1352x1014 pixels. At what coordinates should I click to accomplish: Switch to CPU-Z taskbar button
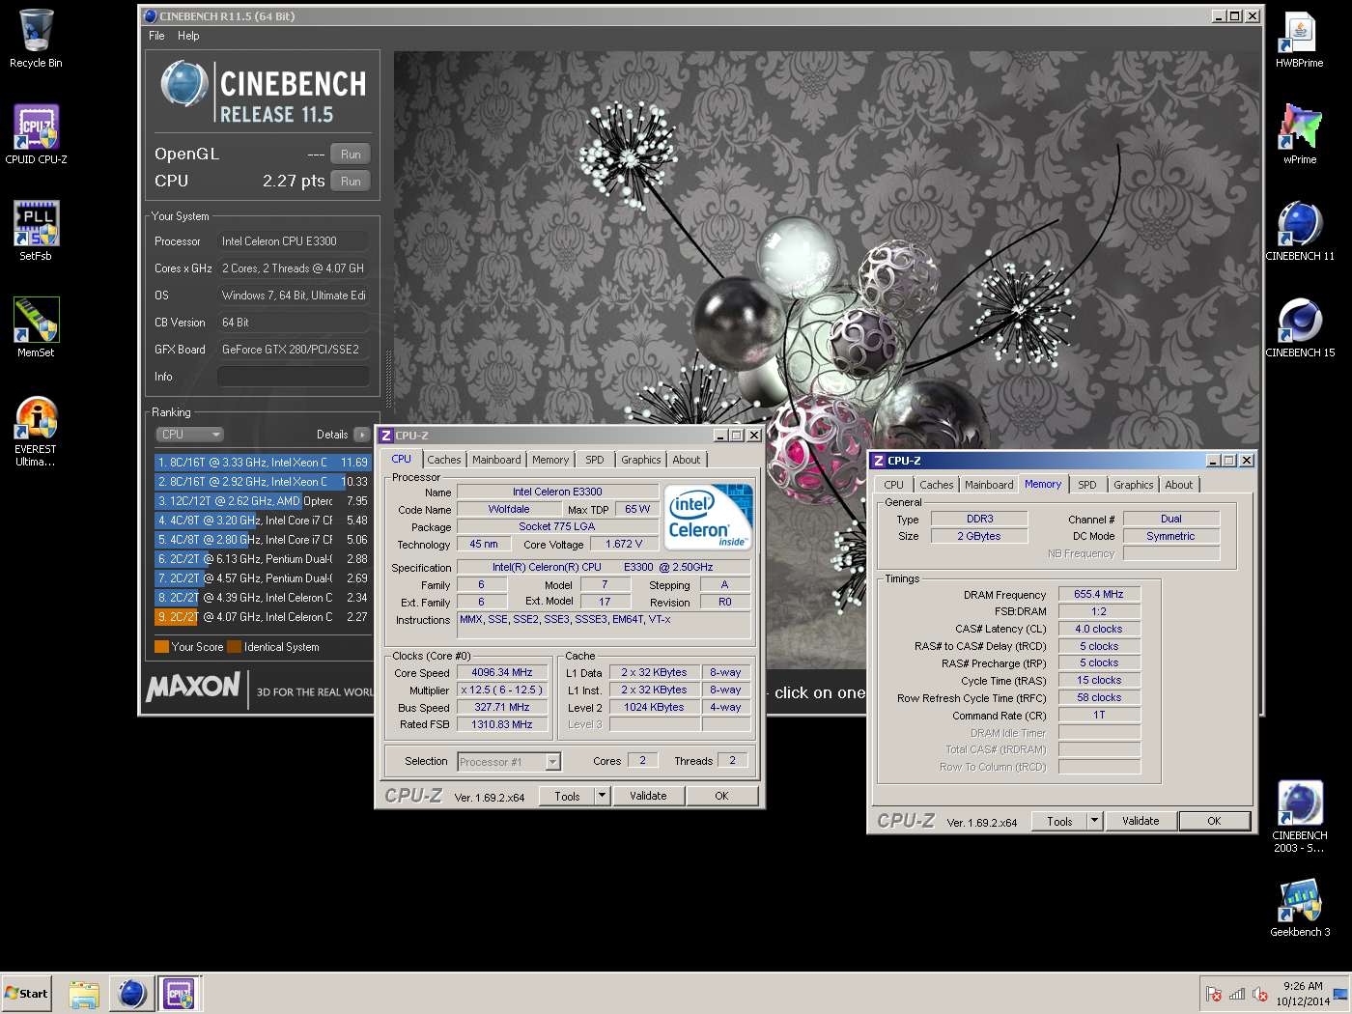point(180,994)
